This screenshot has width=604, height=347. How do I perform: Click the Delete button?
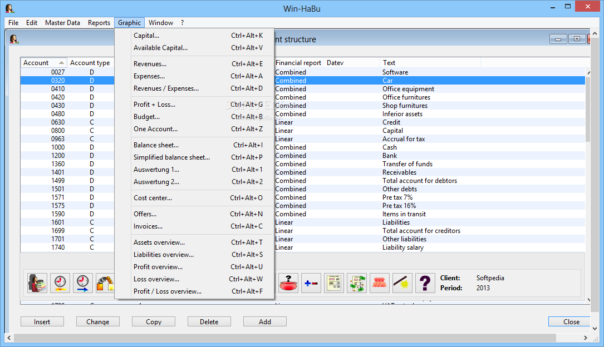click(209, 321)
